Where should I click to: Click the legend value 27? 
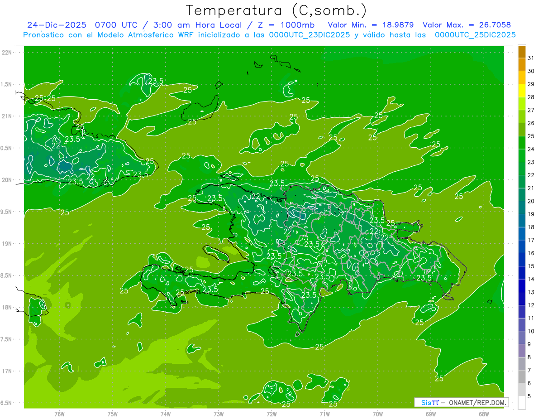coord(531,110)
